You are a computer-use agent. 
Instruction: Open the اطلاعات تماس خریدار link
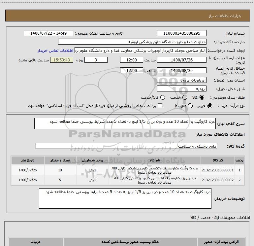click(x=55, y=51)
